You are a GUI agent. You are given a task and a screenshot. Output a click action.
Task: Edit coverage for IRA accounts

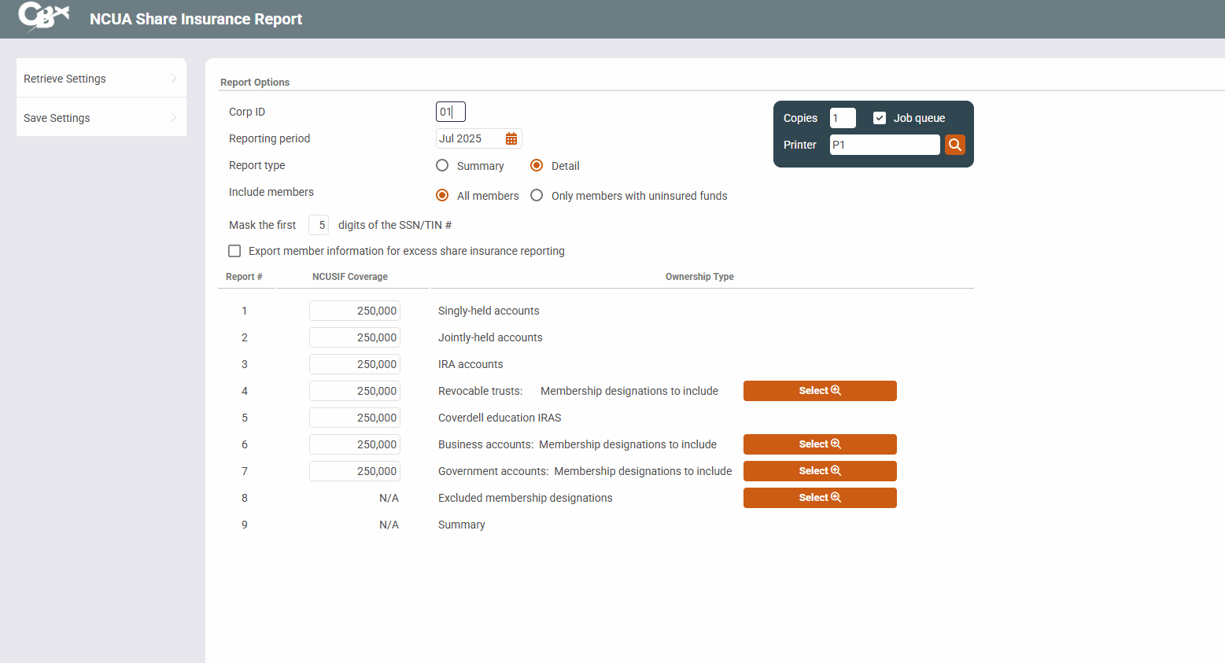(x=355, y=364)
